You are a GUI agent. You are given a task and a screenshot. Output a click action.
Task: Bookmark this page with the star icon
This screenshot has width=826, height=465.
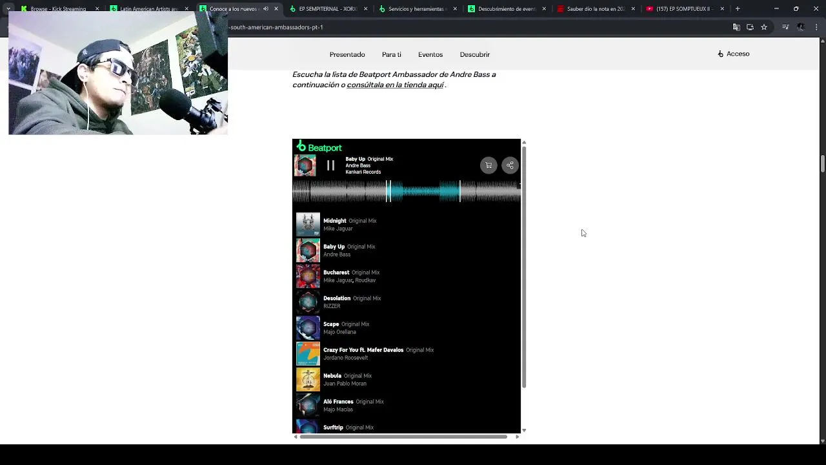[x=764, y=27]
